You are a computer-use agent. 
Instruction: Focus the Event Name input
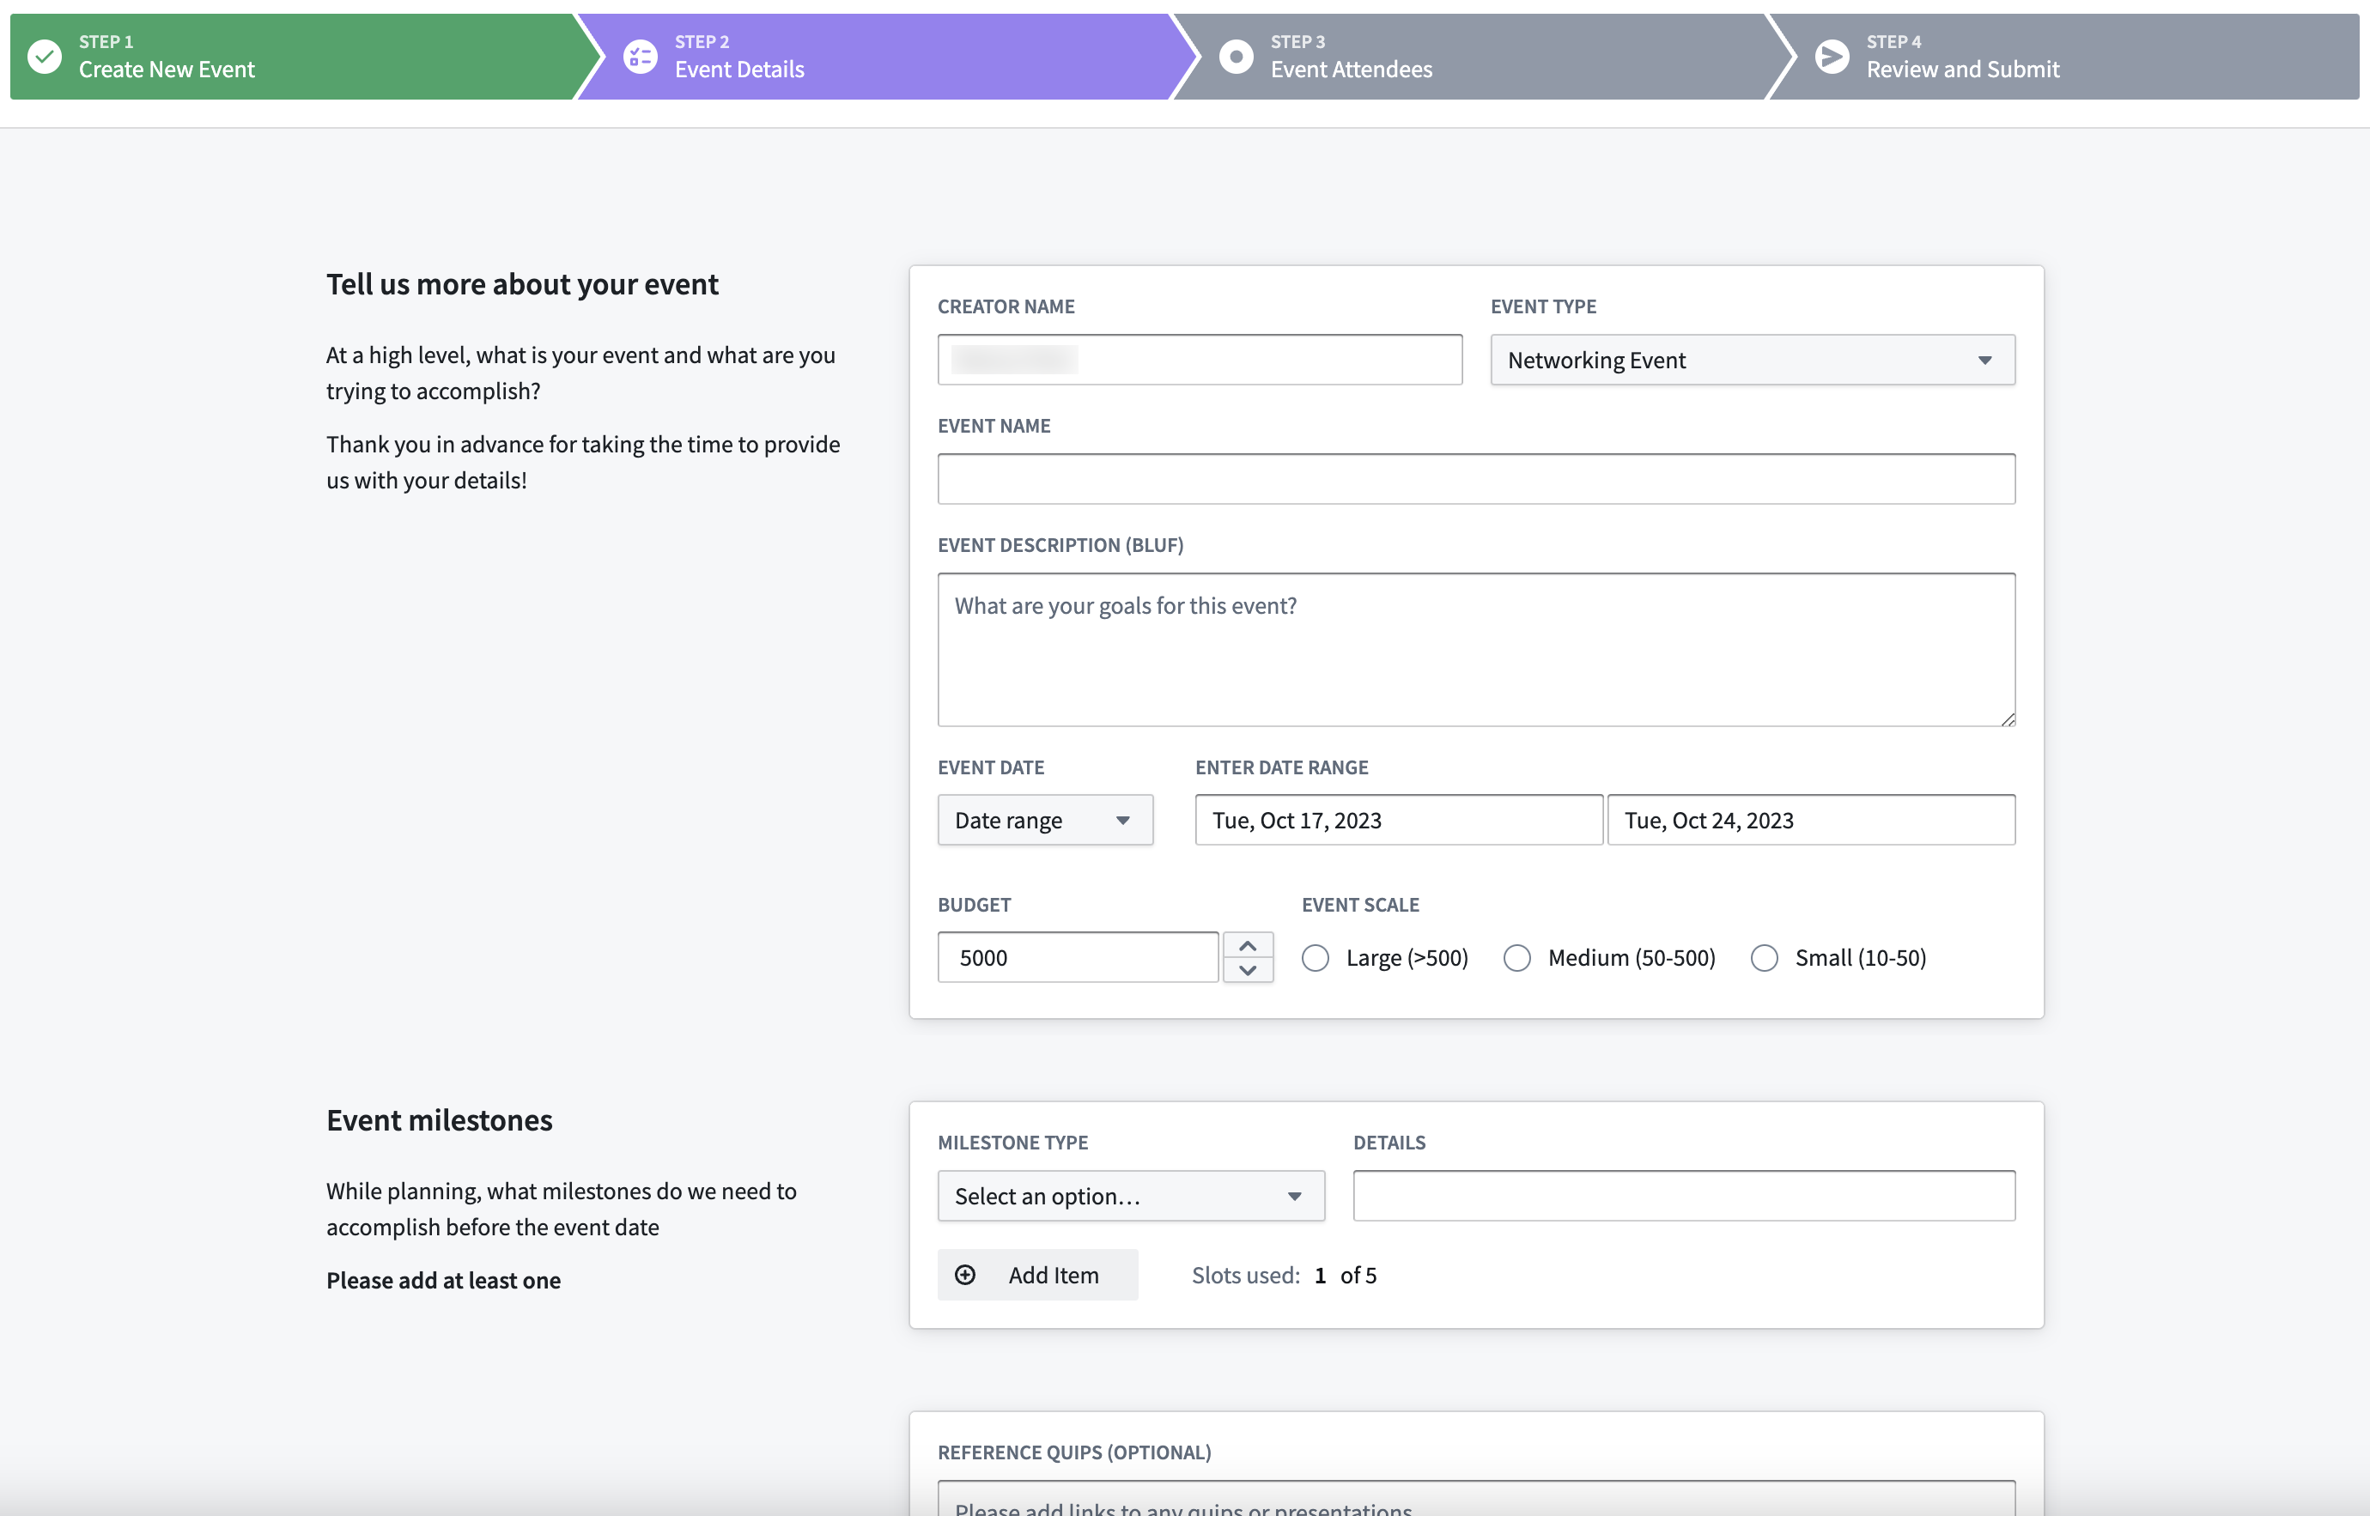pyautogui.click(x=1476, y=479)
